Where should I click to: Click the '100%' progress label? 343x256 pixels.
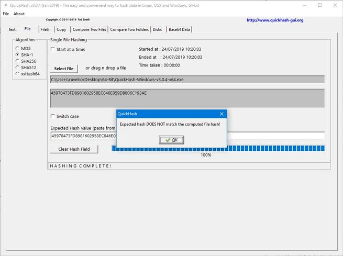[x=206, y=155]
